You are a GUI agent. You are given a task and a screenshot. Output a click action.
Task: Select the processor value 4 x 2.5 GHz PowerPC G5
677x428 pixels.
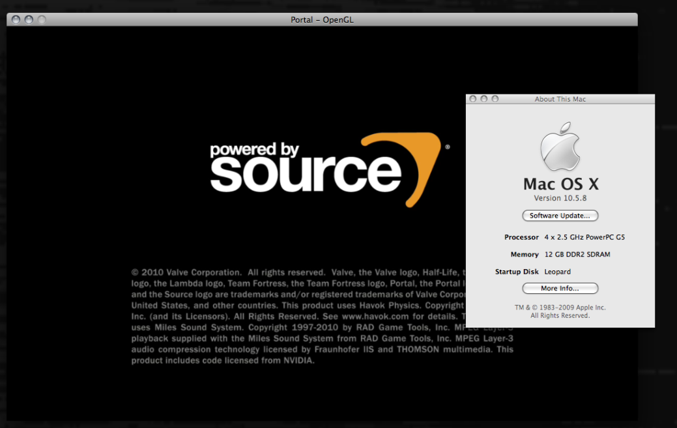point(584,237)
